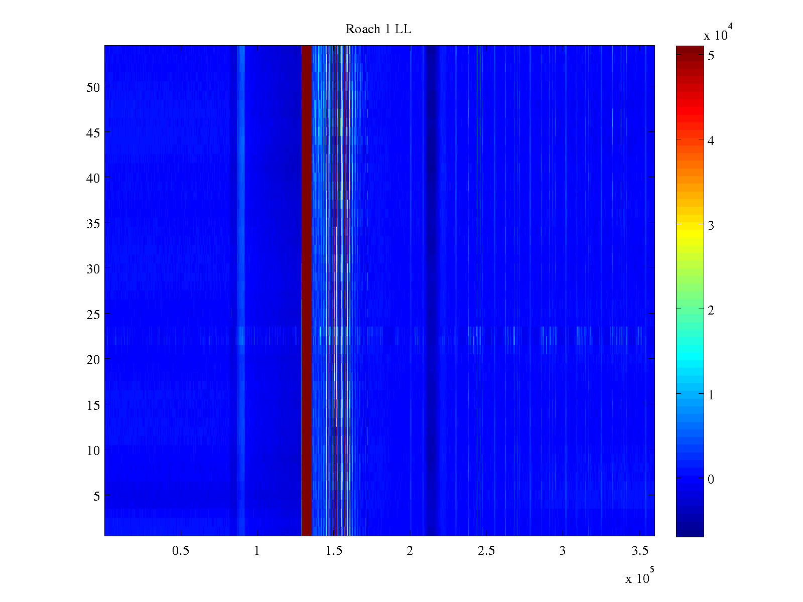Click the wide dark red vertical band in heatmap
Screen dimensions: 803x602
[307, 290]
